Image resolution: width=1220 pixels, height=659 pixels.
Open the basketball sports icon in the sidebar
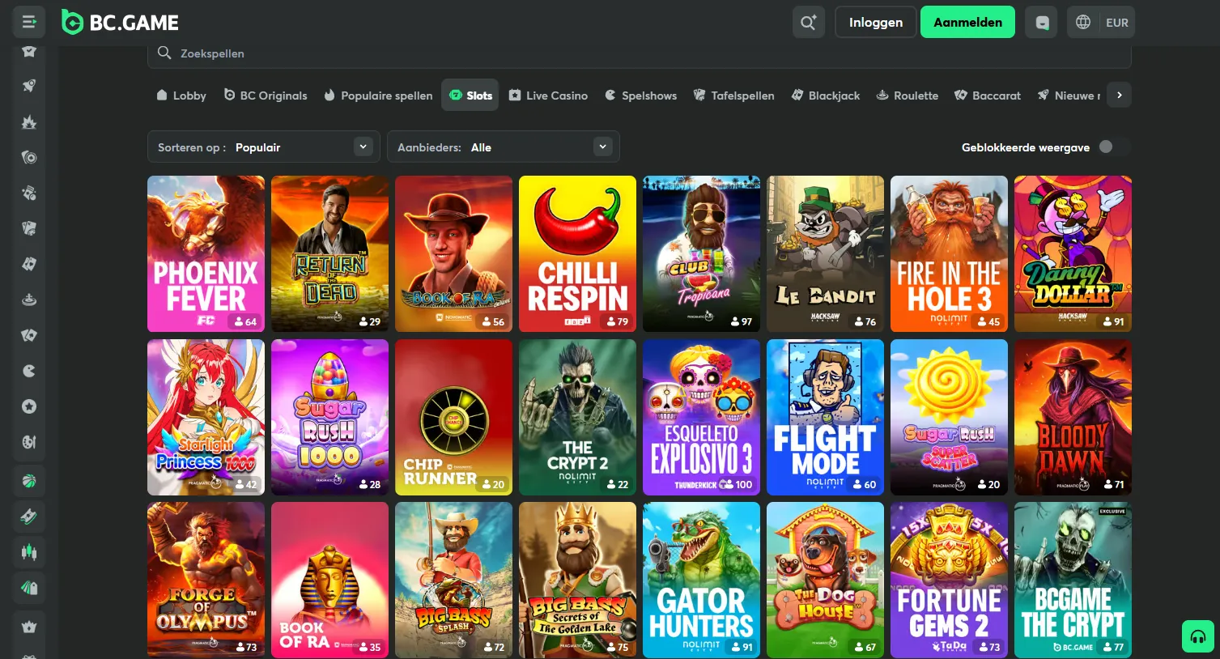29,480
